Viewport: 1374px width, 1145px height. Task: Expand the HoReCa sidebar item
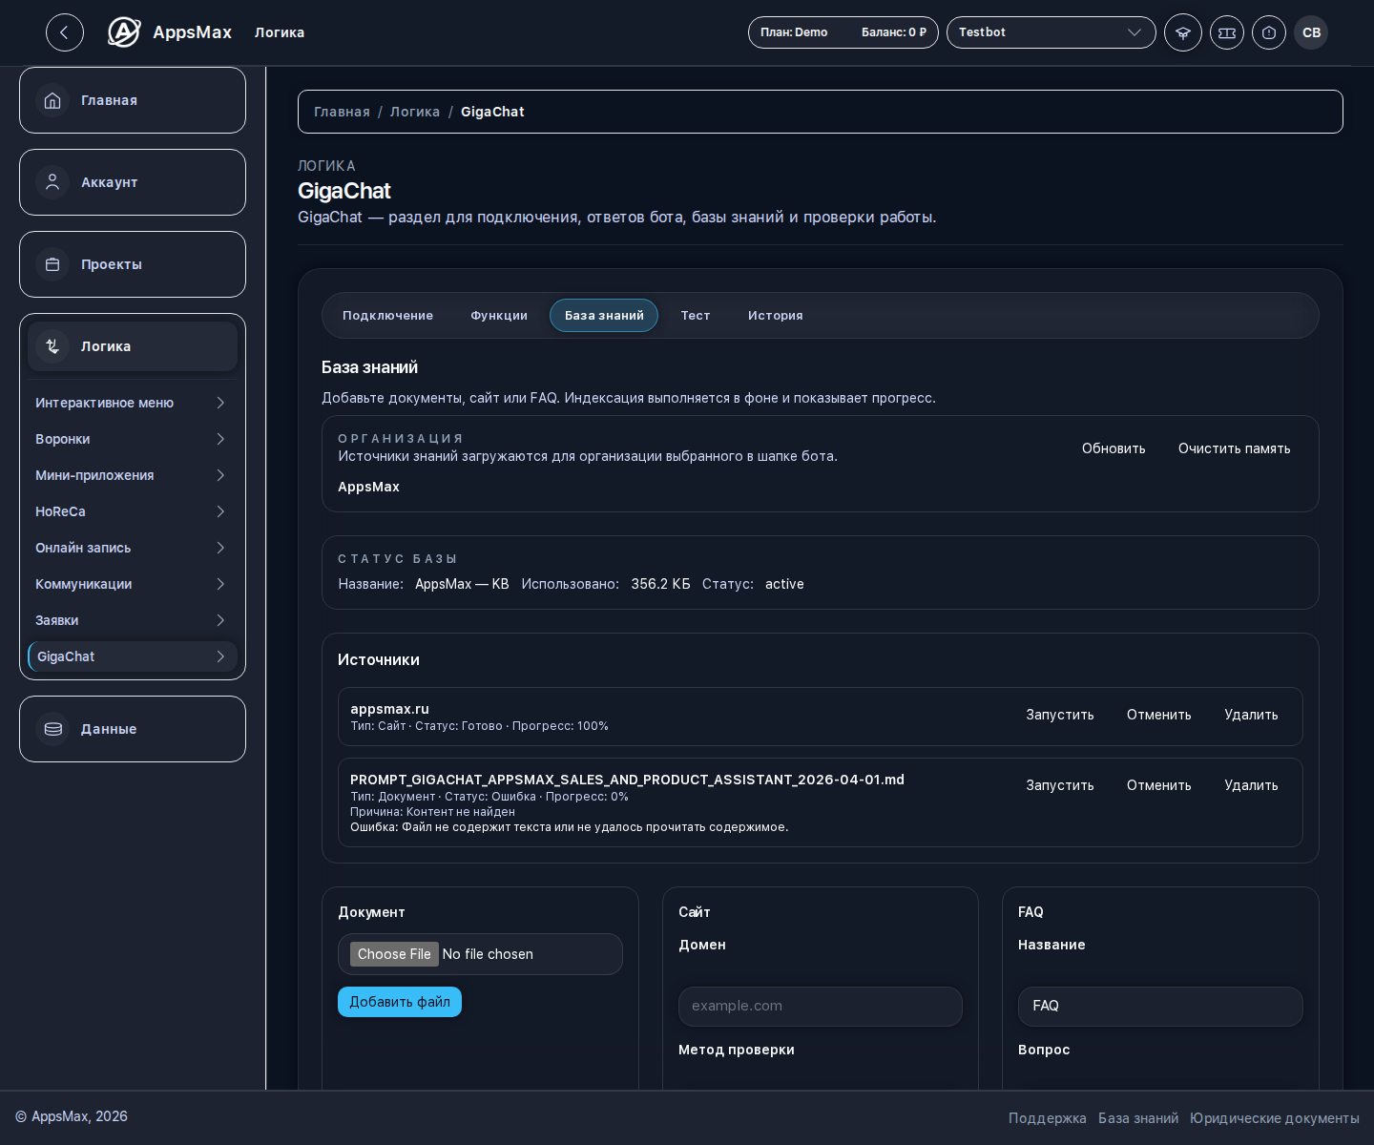(132, 511)
